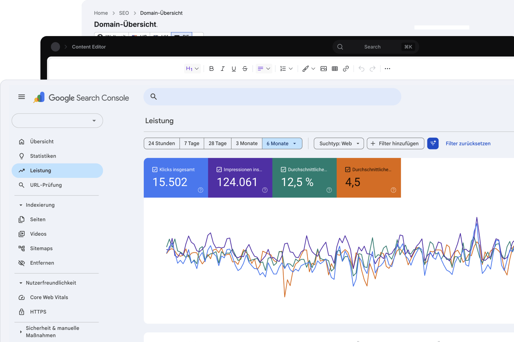The height and width of the screenshot is (342, 514).
Task: Insert image in Content Editor toolbar
Action: pyautogui.click(x=324, y=69)
